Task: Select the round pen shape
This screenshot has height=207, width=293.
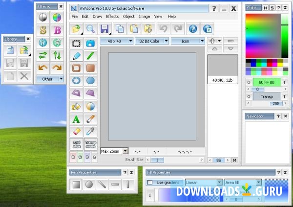Action: coord(89,184)
